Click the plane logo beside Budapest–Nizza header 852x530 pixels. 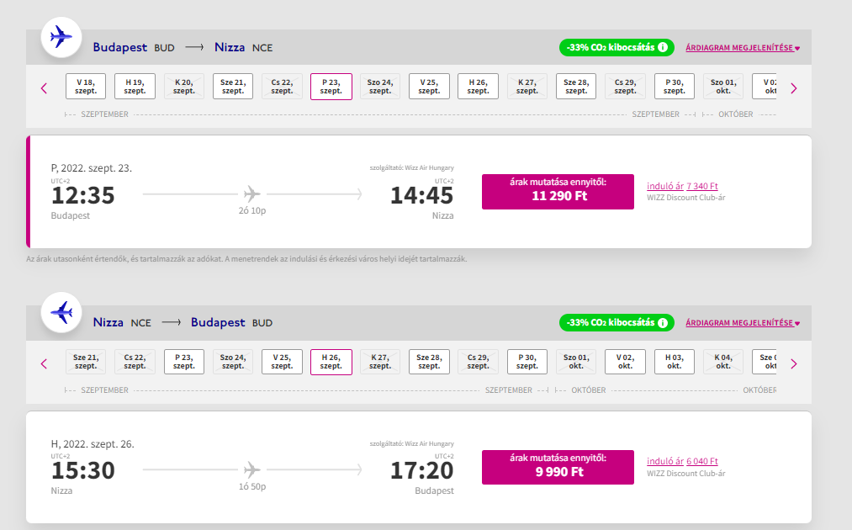tap(61, 36)
